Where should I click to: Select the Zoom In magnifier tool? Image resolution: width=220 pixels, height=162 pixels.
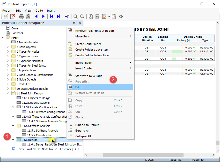pyautogui.click(x=75, y=16)
